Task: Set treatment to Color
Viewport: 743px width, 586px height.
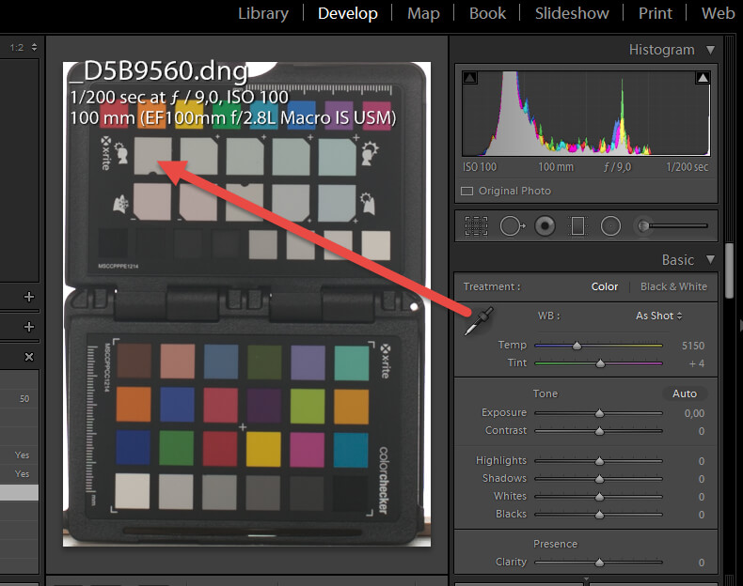Action: 605,286
